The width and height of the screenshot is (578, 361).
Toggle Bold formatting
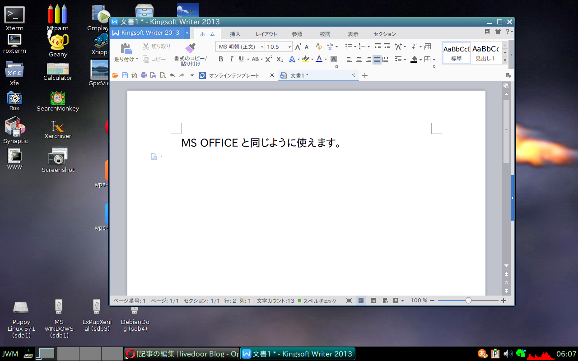click(221, 59)
